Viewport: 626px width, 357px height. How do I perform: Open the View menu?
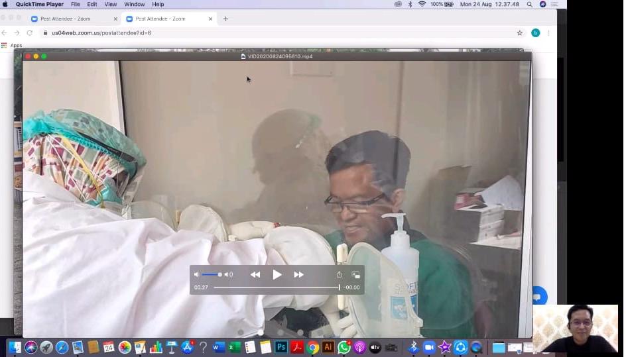[111, 4]
